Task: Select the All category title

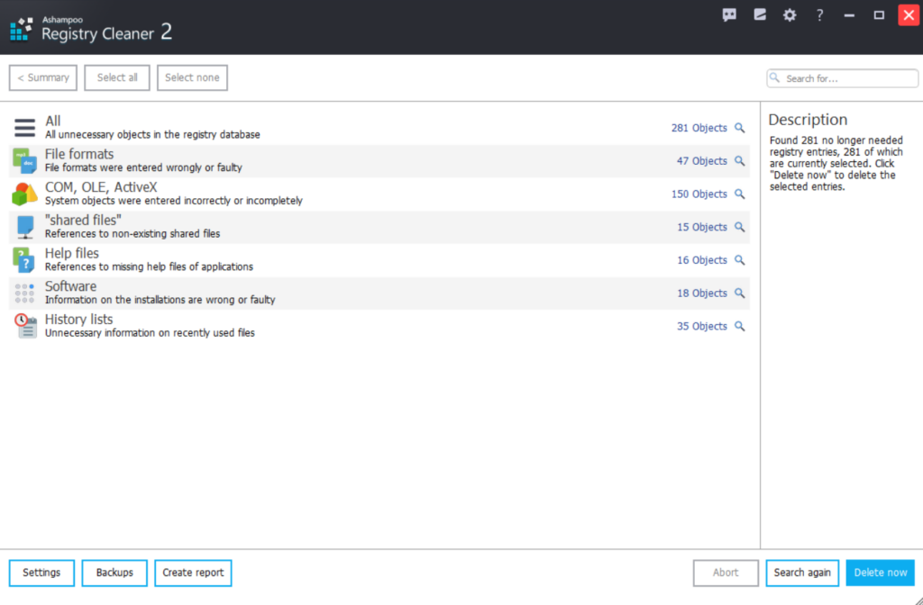Action: 53,122
